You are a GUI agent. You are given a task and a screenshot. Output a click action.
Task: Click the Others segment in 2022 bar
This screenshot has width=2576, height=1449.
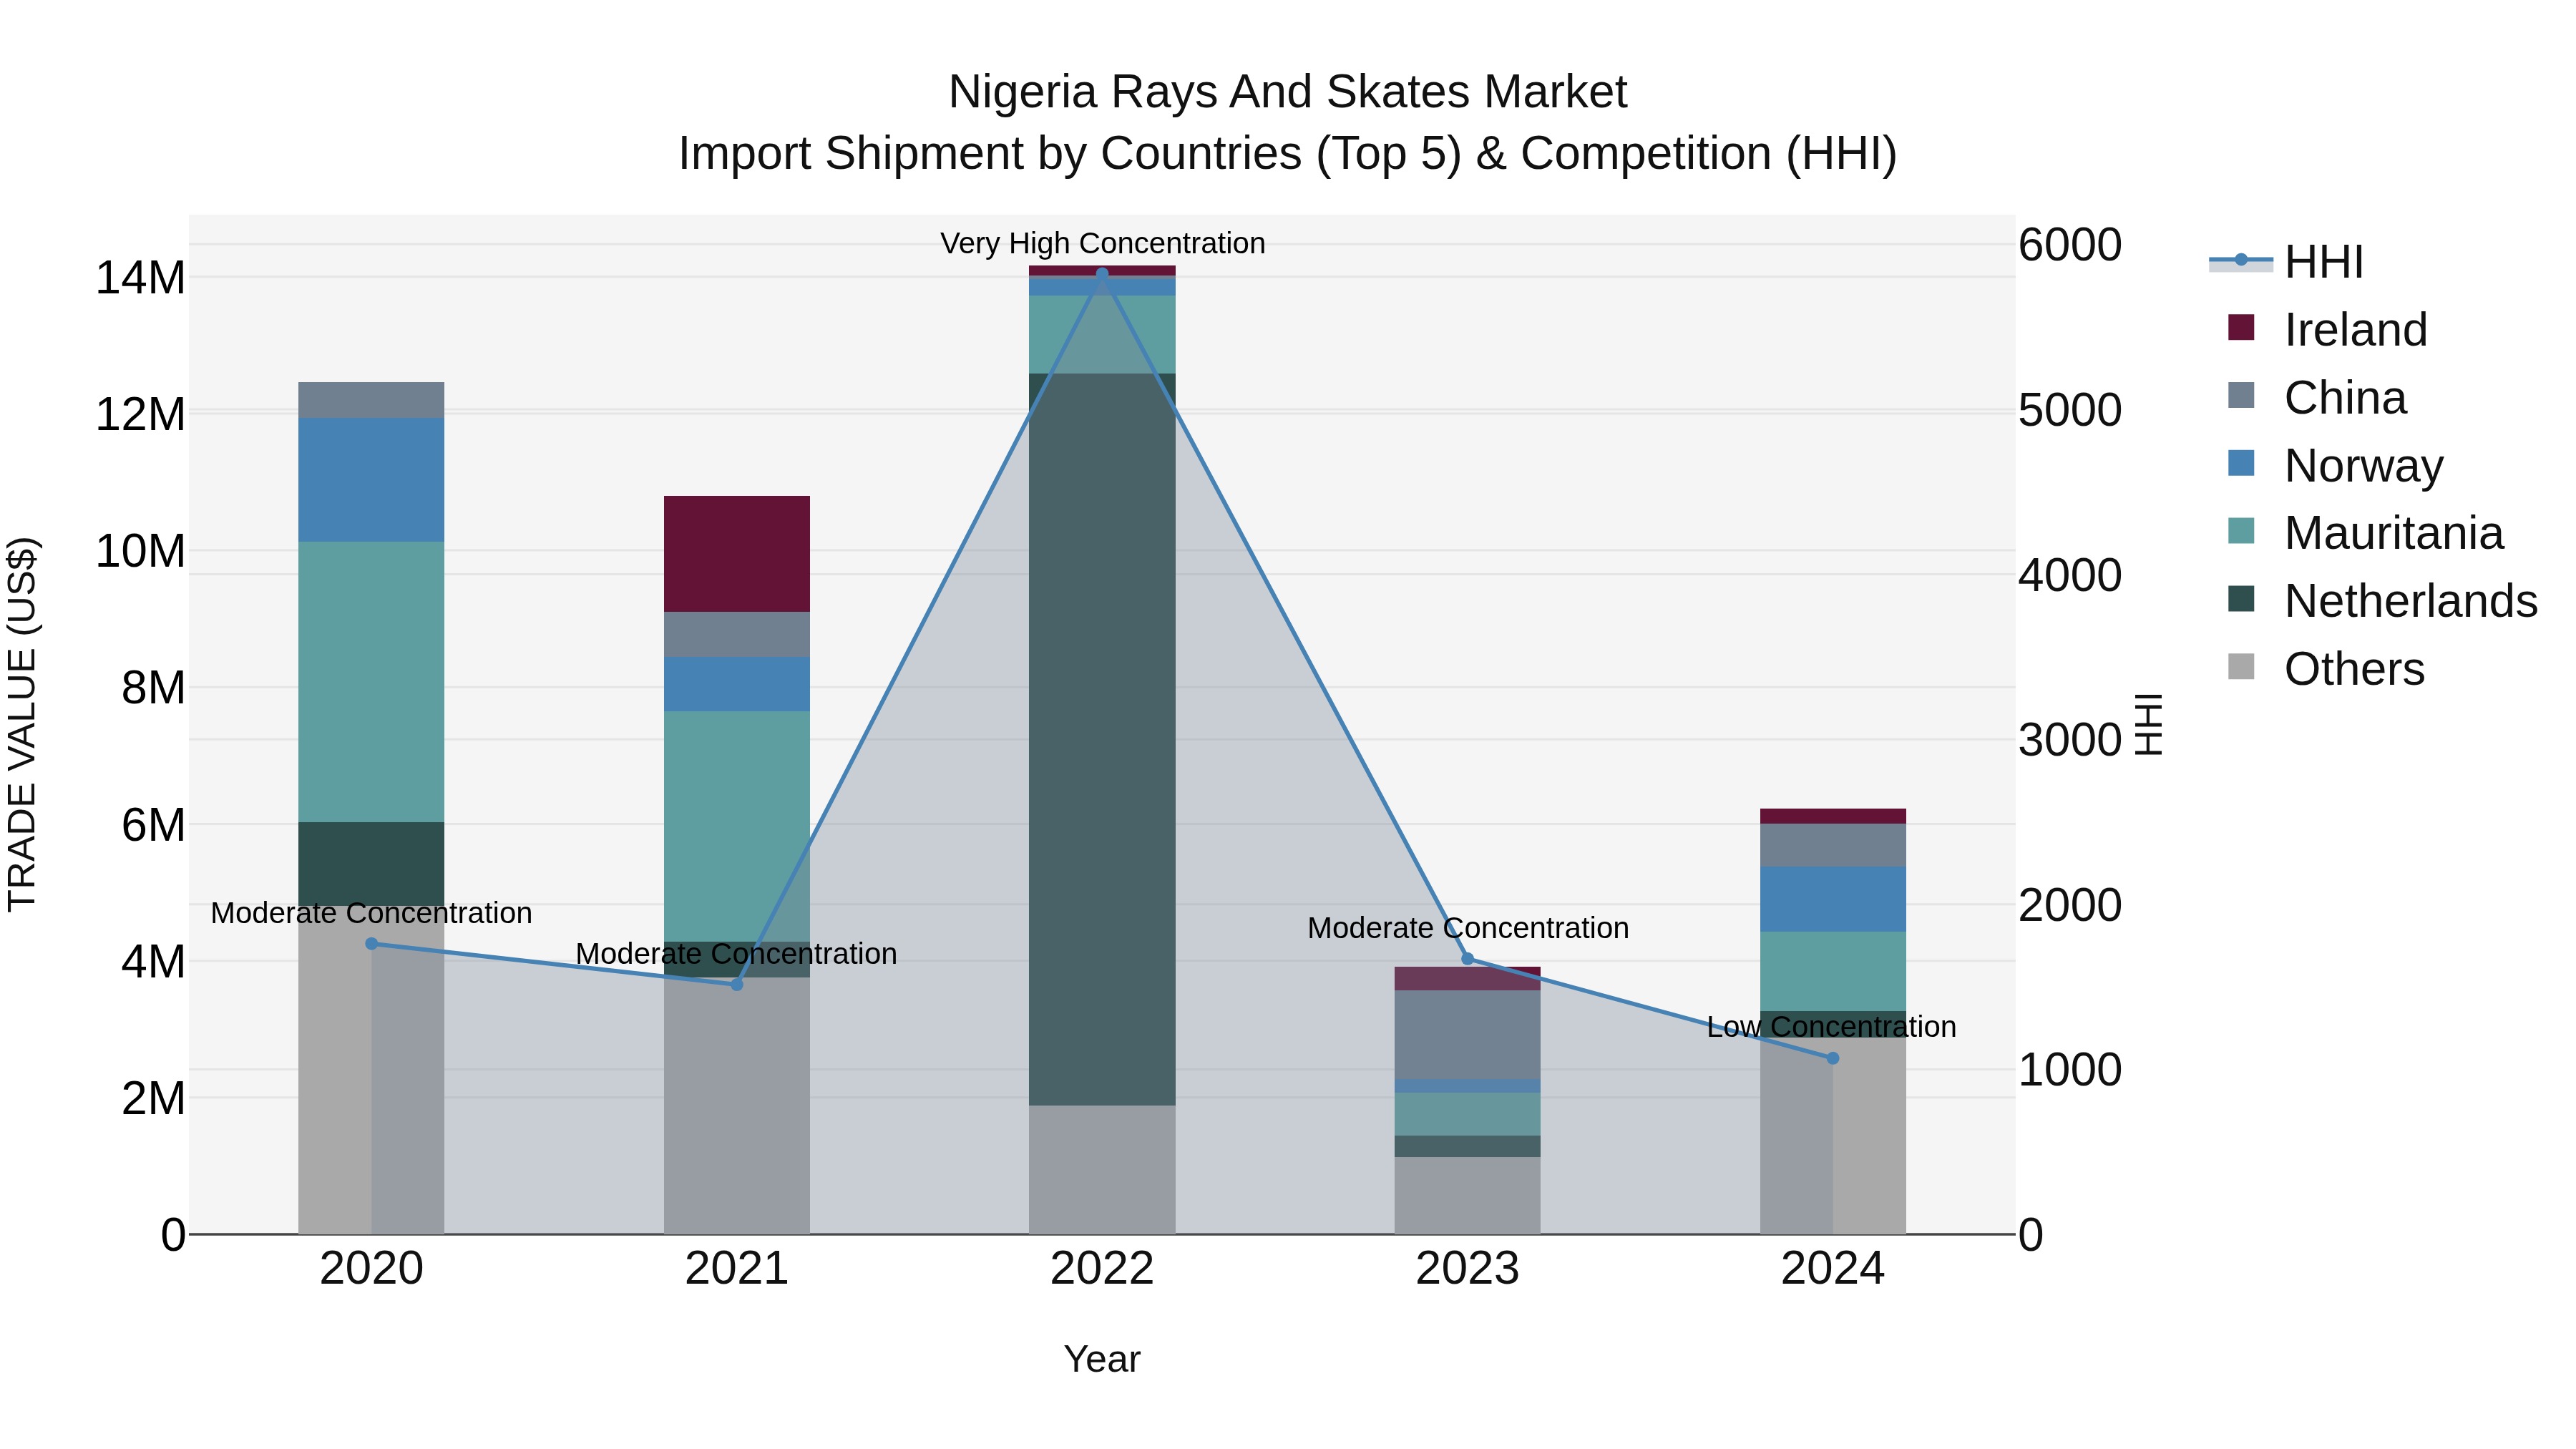(x=1102, y=1170)
